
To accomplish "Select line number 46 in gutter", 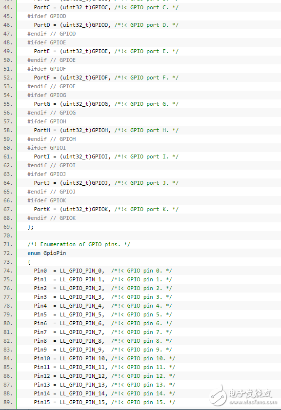I will [8, 25].
